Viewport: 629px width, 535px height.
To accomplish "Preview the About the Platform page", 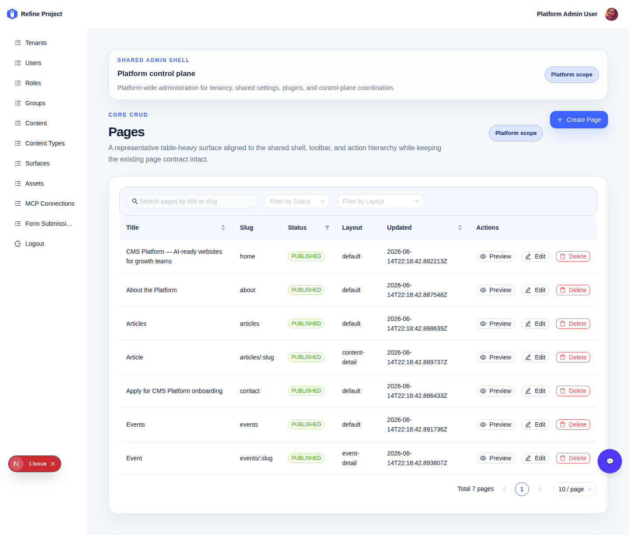I will point(495,290).
